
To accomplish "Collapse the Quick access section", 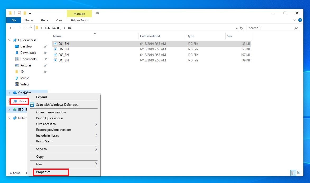I will tap(9, 40).
